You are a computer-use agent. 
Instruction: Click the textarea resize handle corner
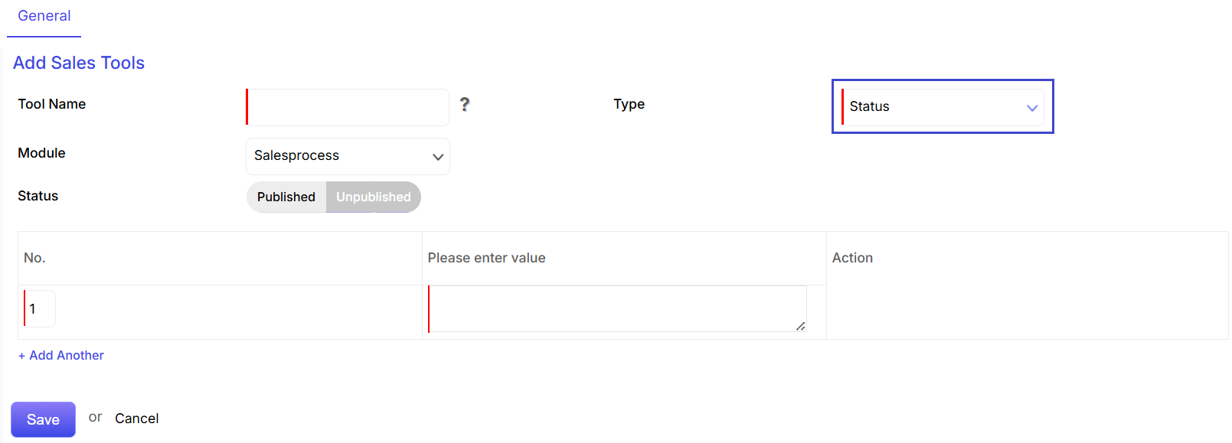pyautogui.click(x=800, y=326)
